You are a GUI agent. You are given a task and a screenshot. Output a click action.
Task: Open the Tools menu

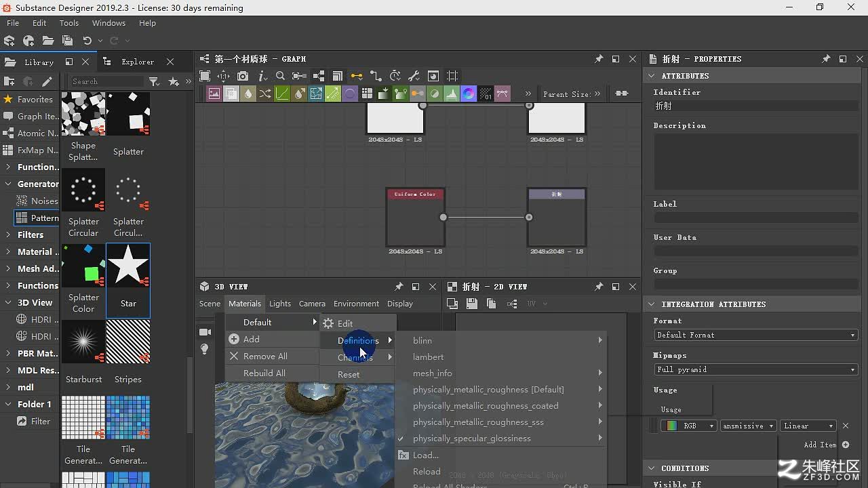68,23
